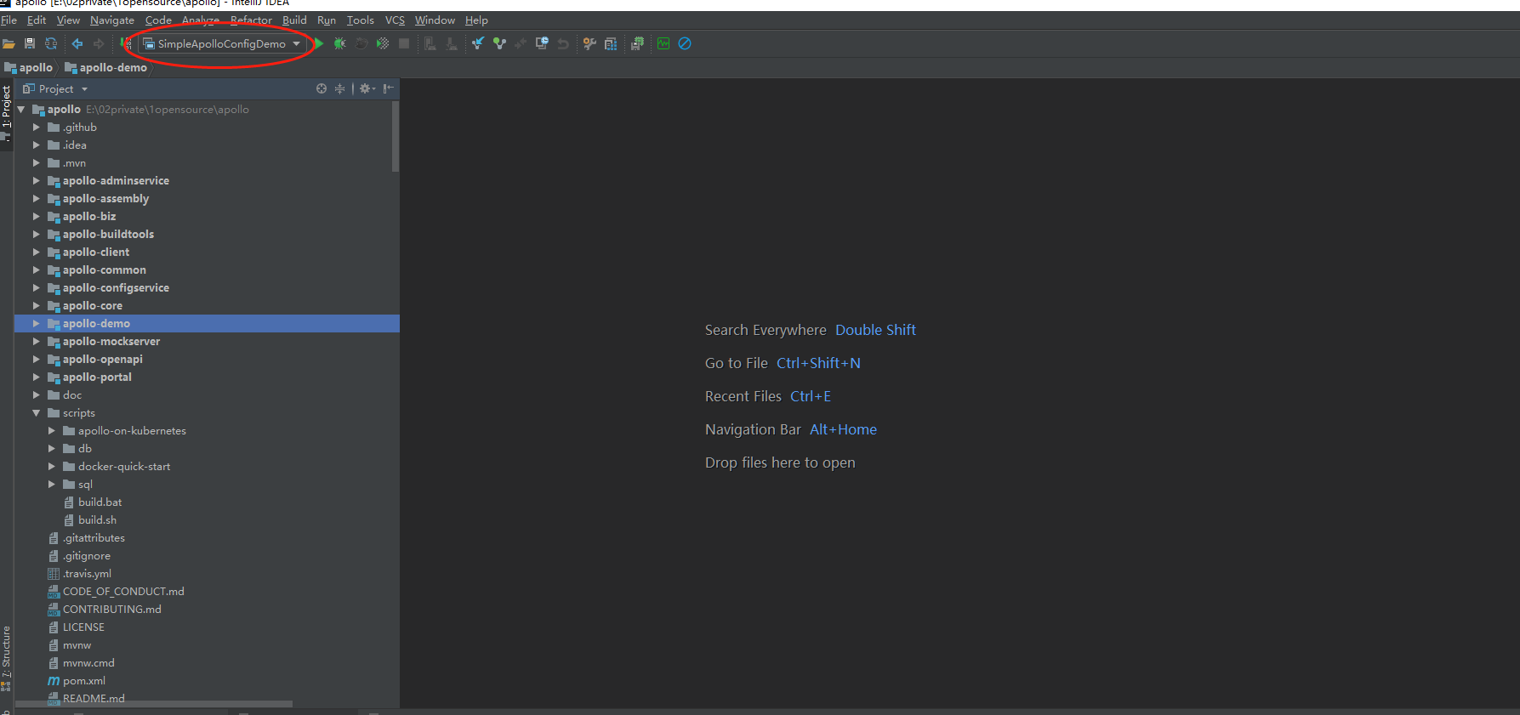Select the LICENSE file
Viewport: 1520px width, 715px height.
click(x=76, y=627)
